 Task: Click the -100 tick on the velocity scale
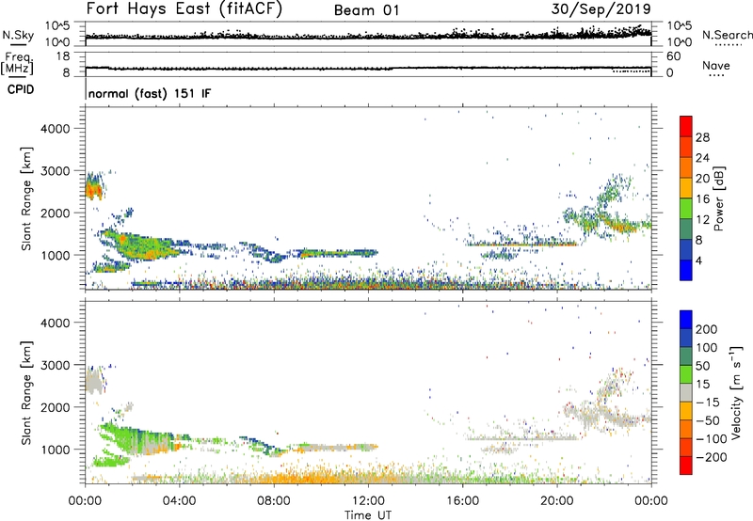tap(711, 438)
